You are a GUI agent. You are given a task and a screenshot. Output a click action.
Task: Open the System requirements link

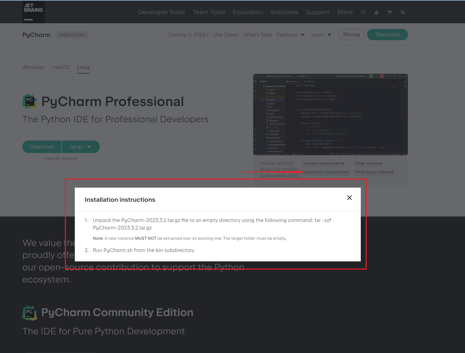324,163
